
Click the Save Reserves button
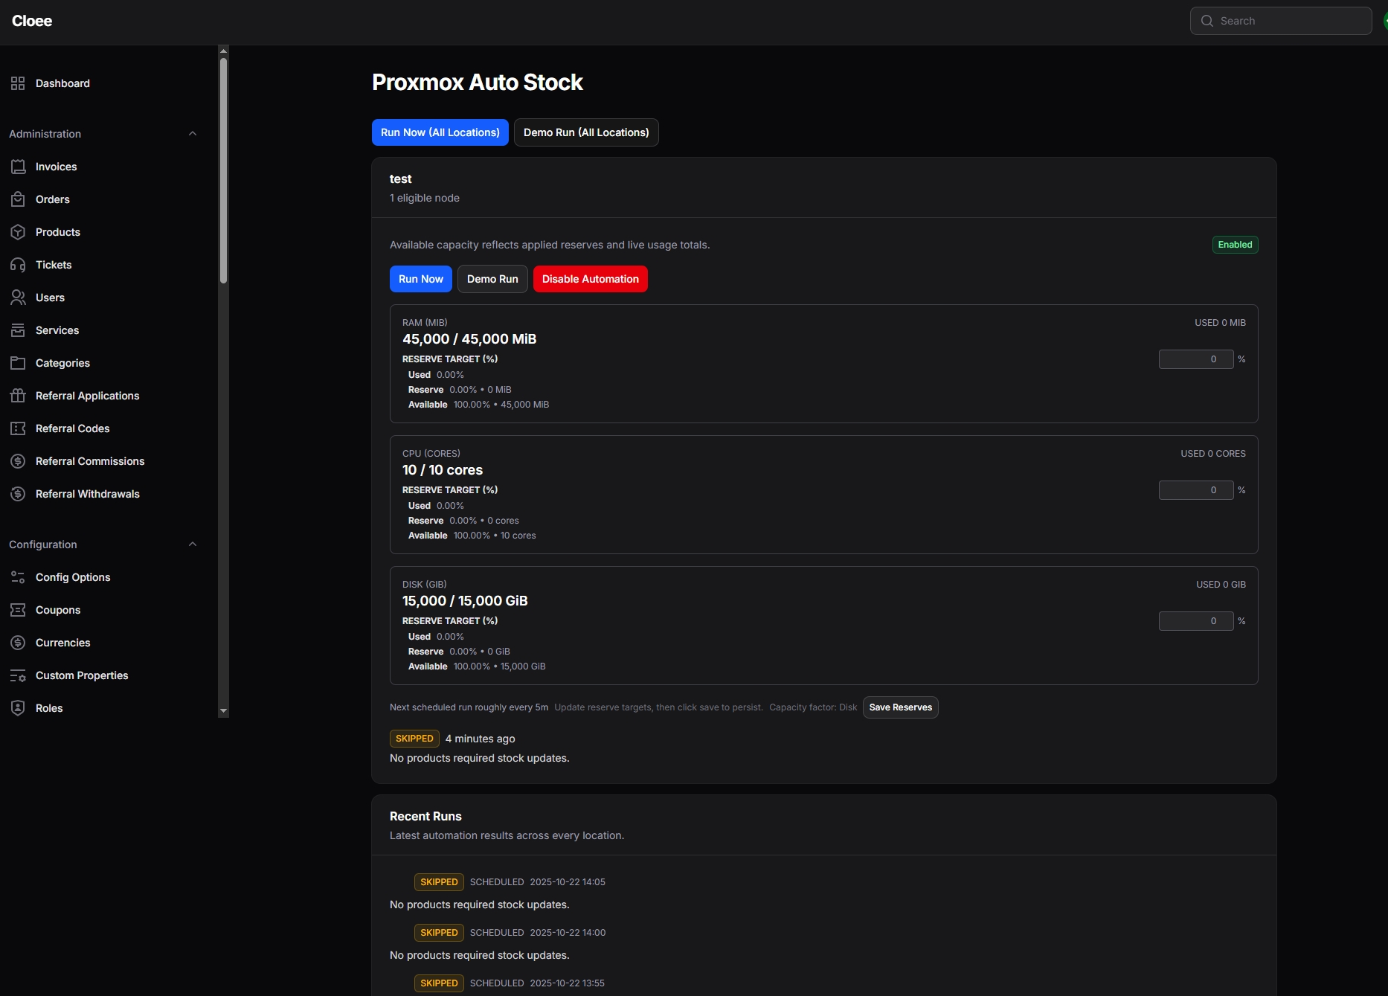900,707
